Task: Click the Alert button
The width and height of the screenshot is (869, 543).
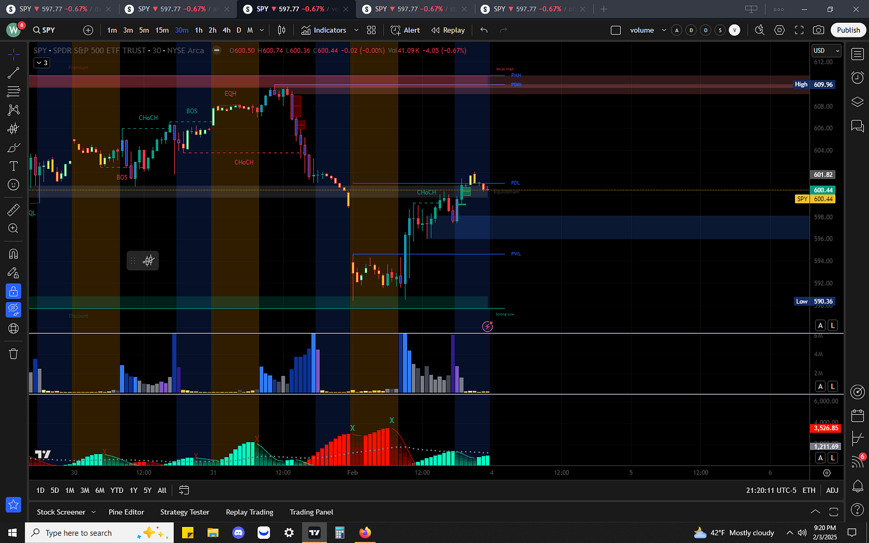Action: (405, 30)
